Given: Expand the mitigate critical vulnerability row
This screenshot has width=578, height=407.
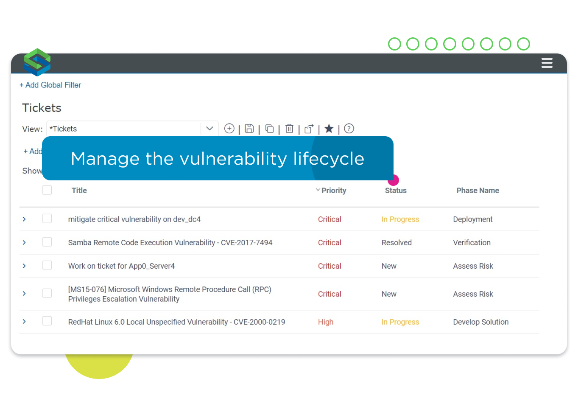Looking at the screenshot, I should click(x=24, y=219).
